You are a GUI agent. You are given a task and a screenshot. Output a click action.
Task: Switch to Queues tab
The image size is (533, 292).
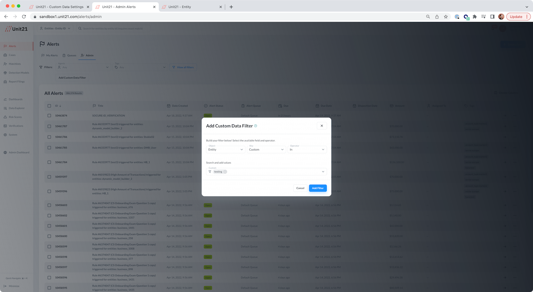point(70,55)
